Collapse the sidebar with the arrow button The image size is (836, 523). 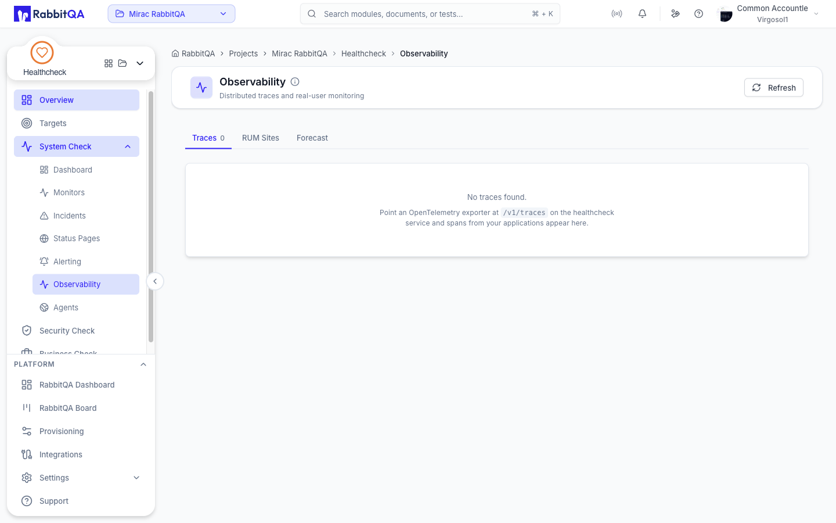click(155, 281)
